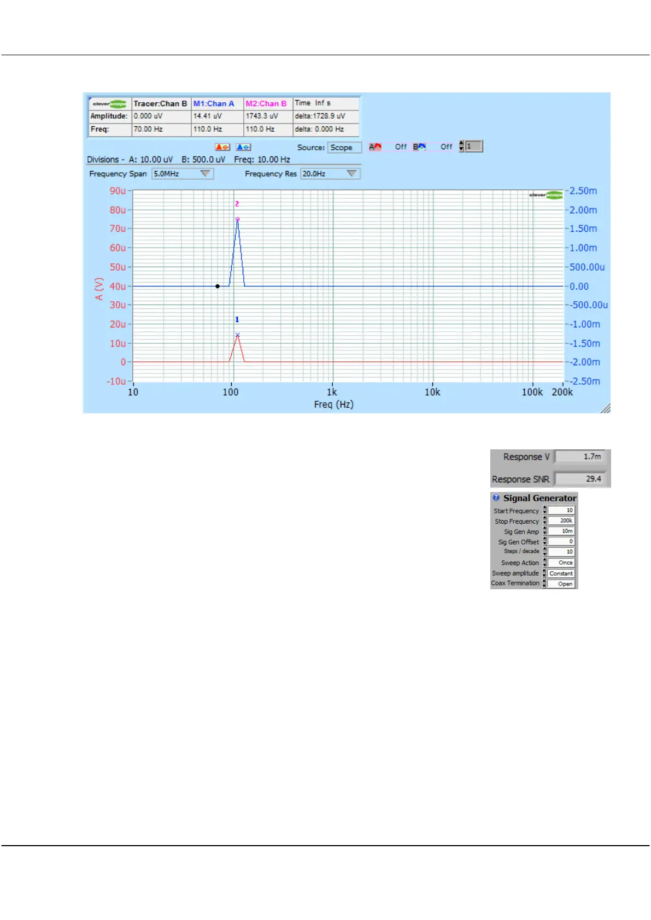
Task: Open Coax Termination selector showing Open
Action: tap(561, 584)
